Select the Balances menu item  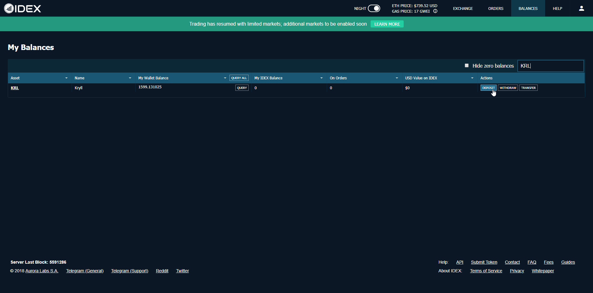coord(528,8)
